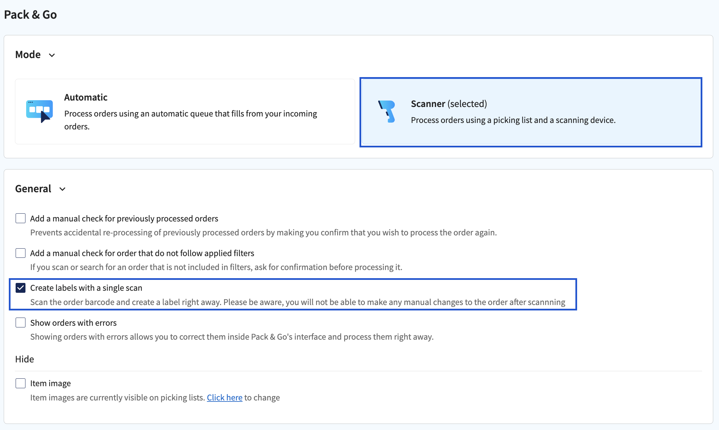Viewport: 719px width, 430px height.
Task: Click 'Showing orders with errors allows you' description
Action: point(232,337)
